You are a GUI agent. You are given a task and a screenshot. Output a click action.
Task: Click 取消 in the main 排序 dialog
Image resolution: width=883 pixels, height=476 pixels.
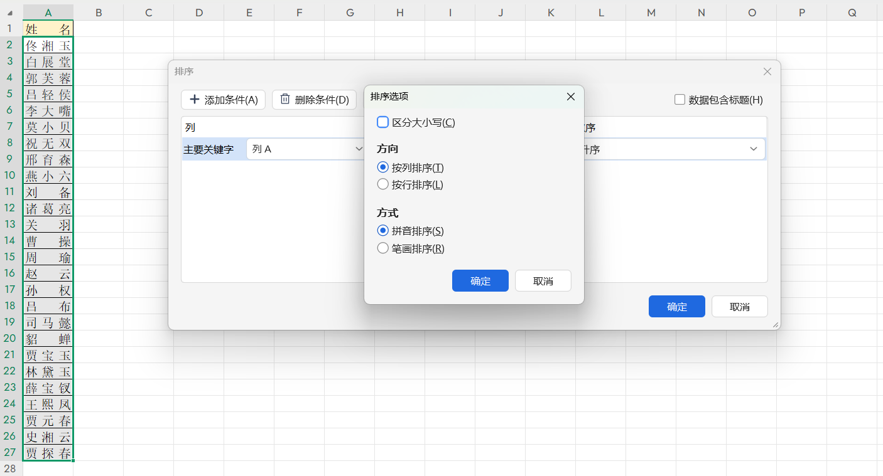[x=739, y=306]
